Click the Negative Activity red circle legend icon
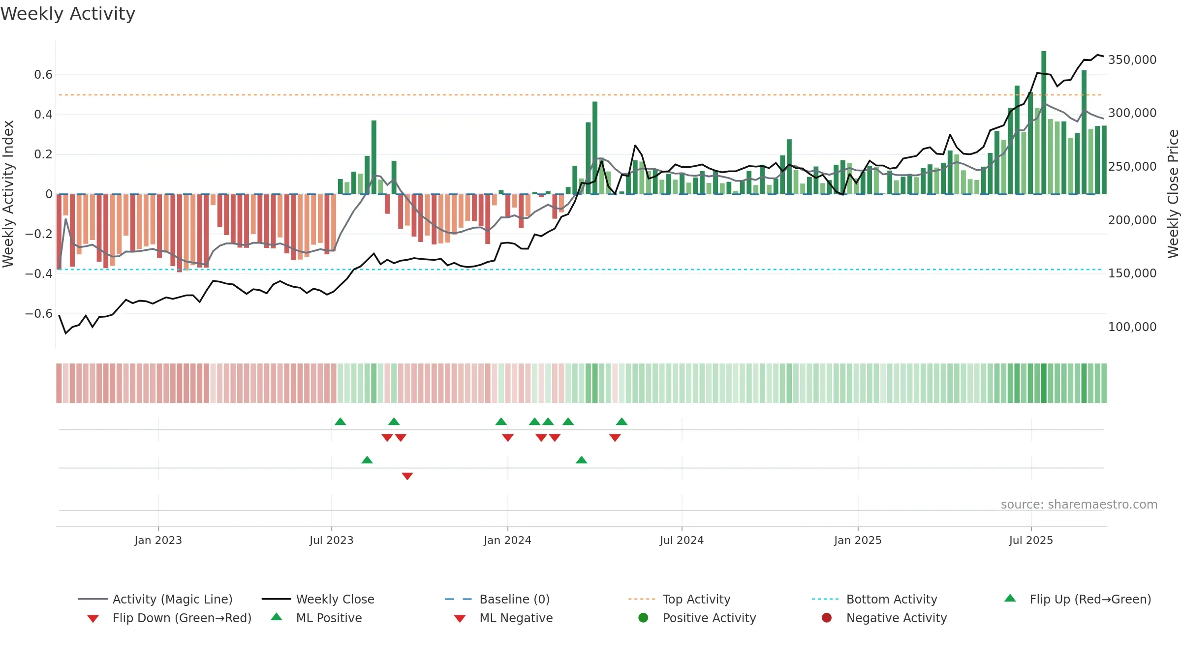Screen dimensions: 1181x664 pos(827,618)
